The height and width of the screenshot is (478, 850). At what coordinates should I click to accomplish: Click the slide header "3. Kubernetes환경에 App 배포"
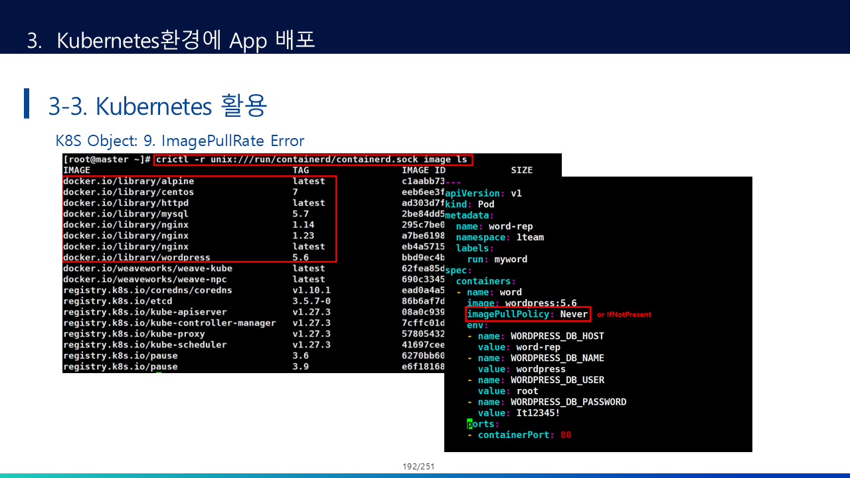pyautogui.click(x=171, y=40)
